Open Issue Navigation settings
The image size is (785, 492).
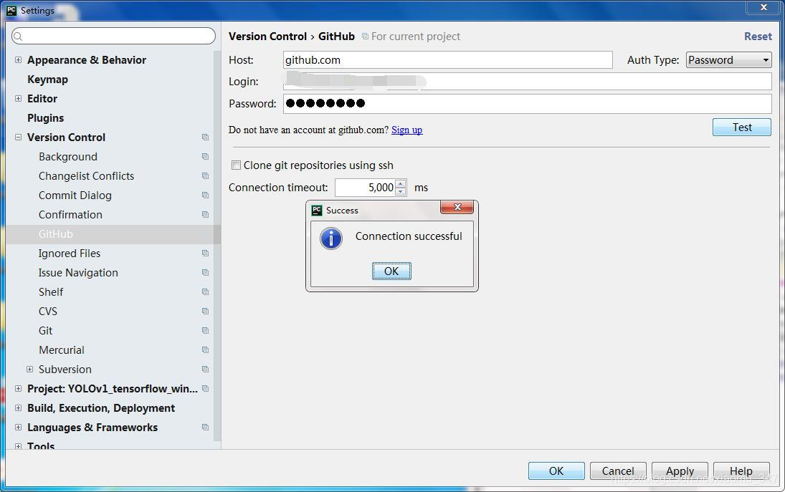[x=79, y=273]
